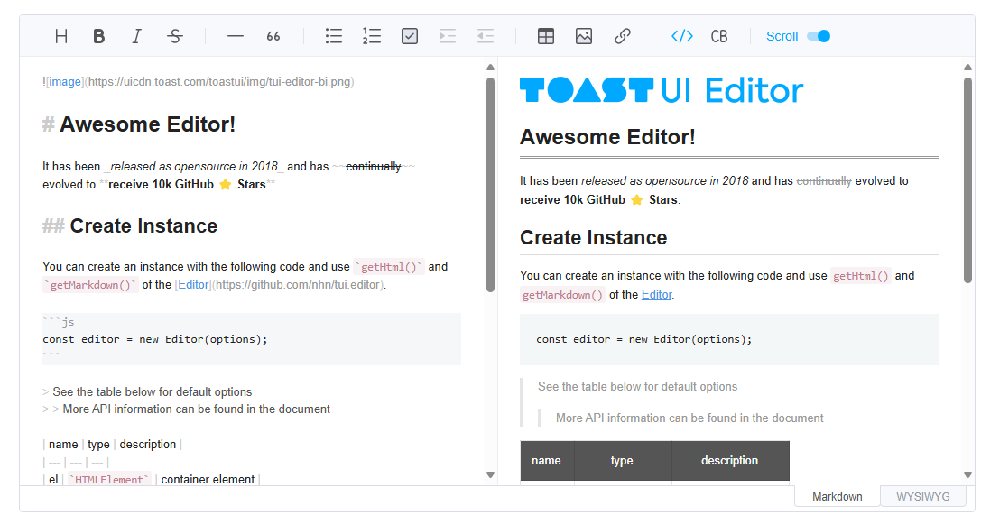Insert a code block with CB
This screenshot has width=981, height=524.
pyautogui.click(x=719, y=36)
